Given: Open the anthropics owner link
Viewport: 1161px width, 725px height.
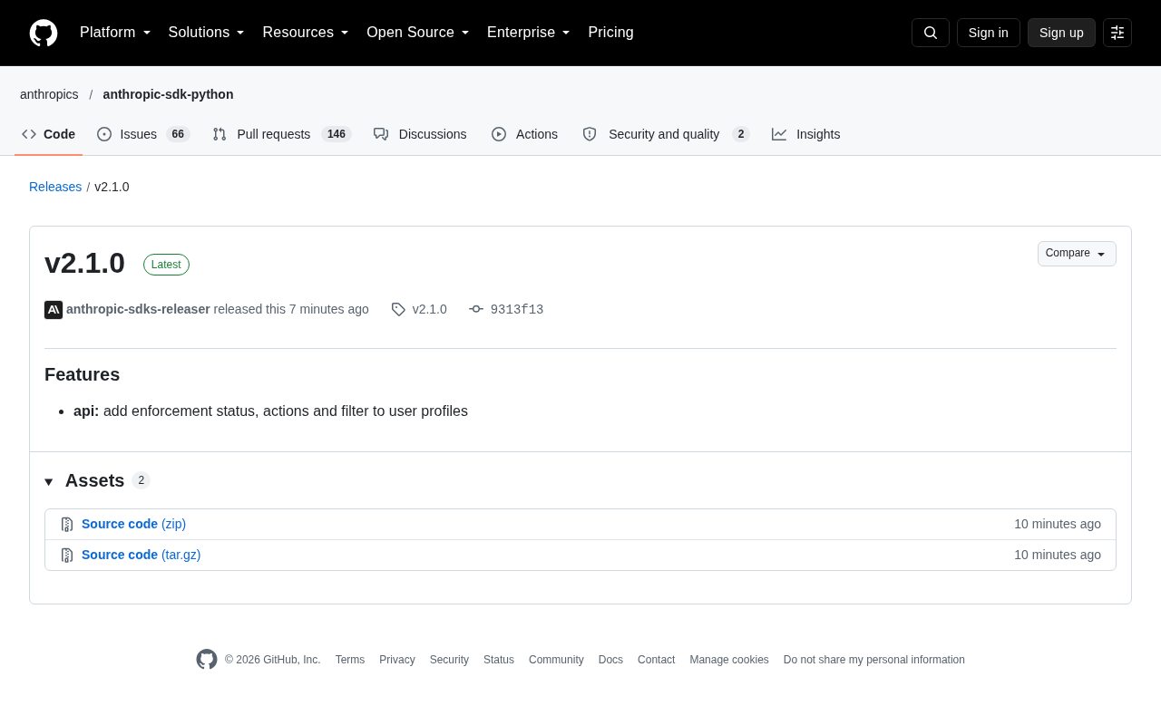Looking at the screenshot, I should [49, 94].
